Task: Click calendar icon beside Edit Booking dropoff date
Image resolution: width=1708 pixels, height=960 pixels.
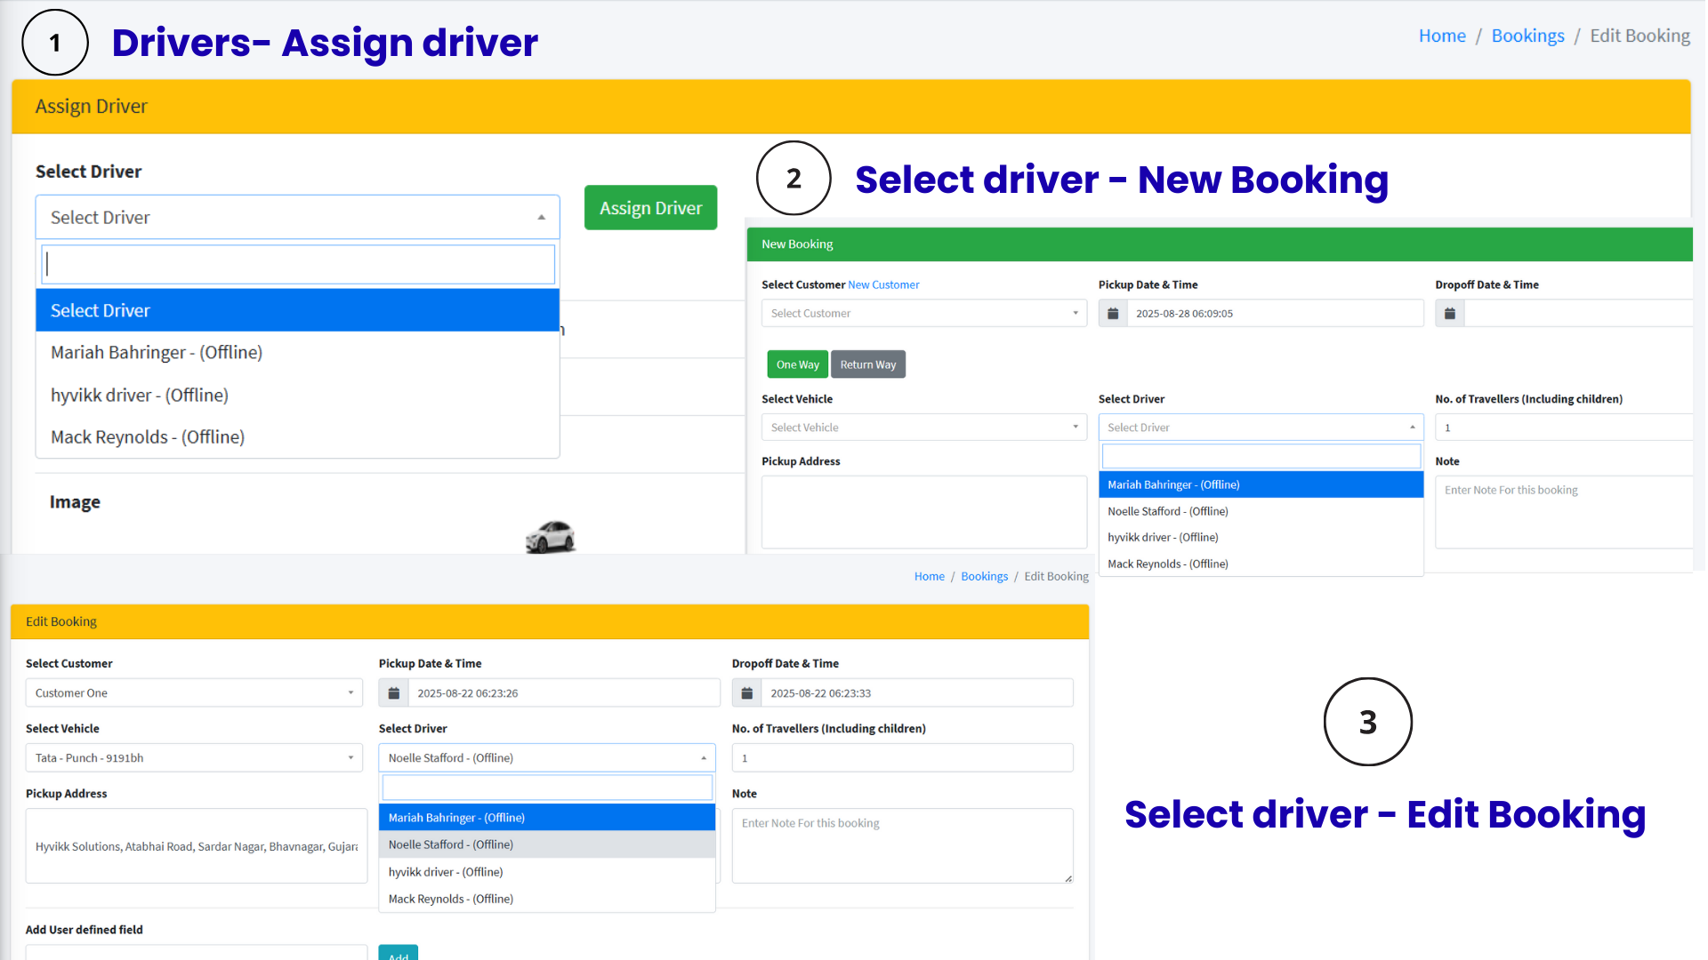Action: (746, 693)
